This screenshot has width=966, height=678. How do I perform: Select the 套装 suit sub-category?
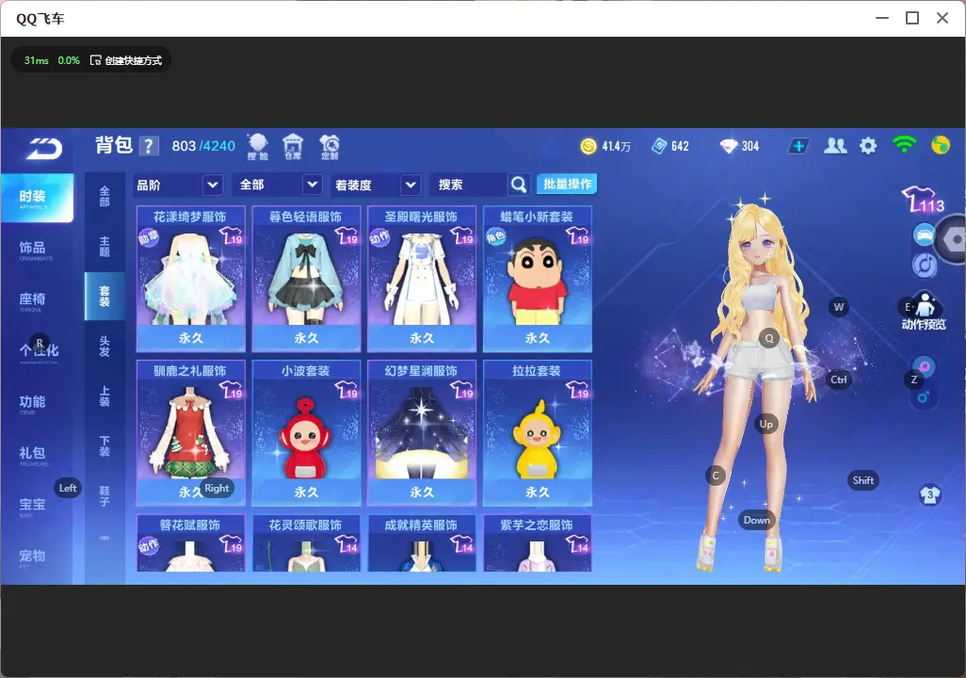[105, 297]
